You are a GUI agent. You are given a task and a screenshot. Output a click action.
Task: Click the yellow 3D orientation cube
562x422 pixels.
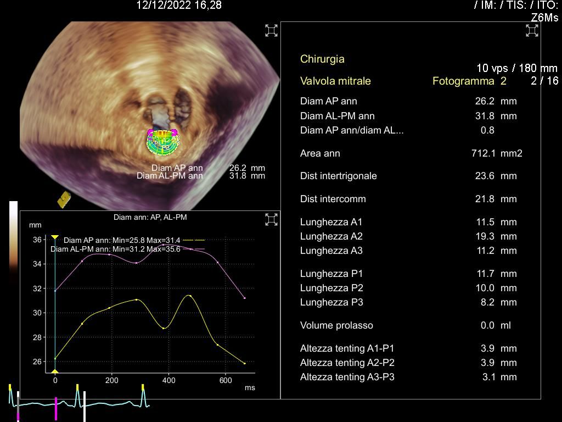point(64,199)
